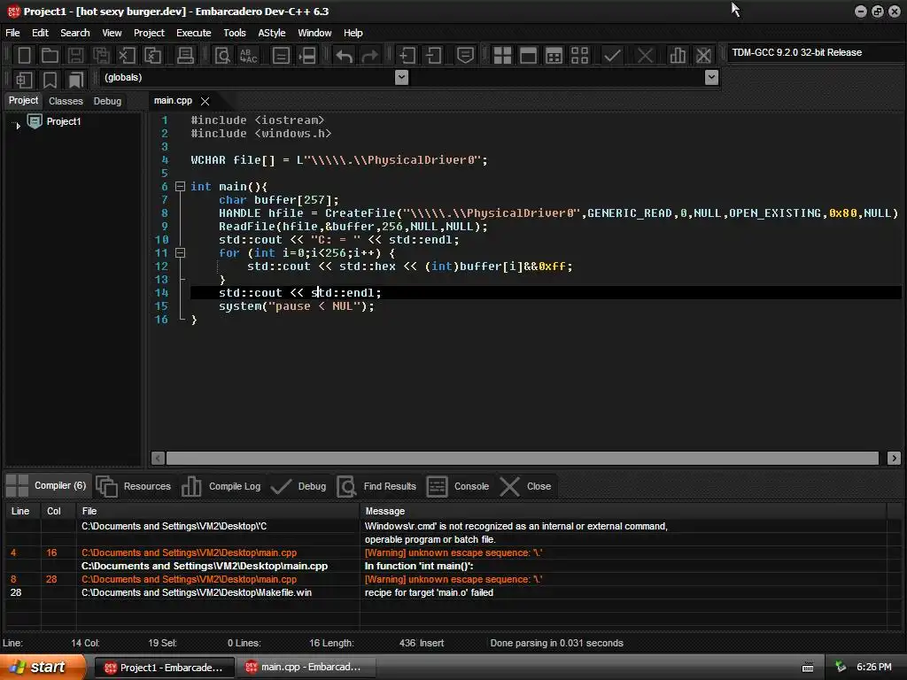Click the Toggle Bookmark icon
Image resolution: width=907 pixels, height=680 pixels.
50,80
